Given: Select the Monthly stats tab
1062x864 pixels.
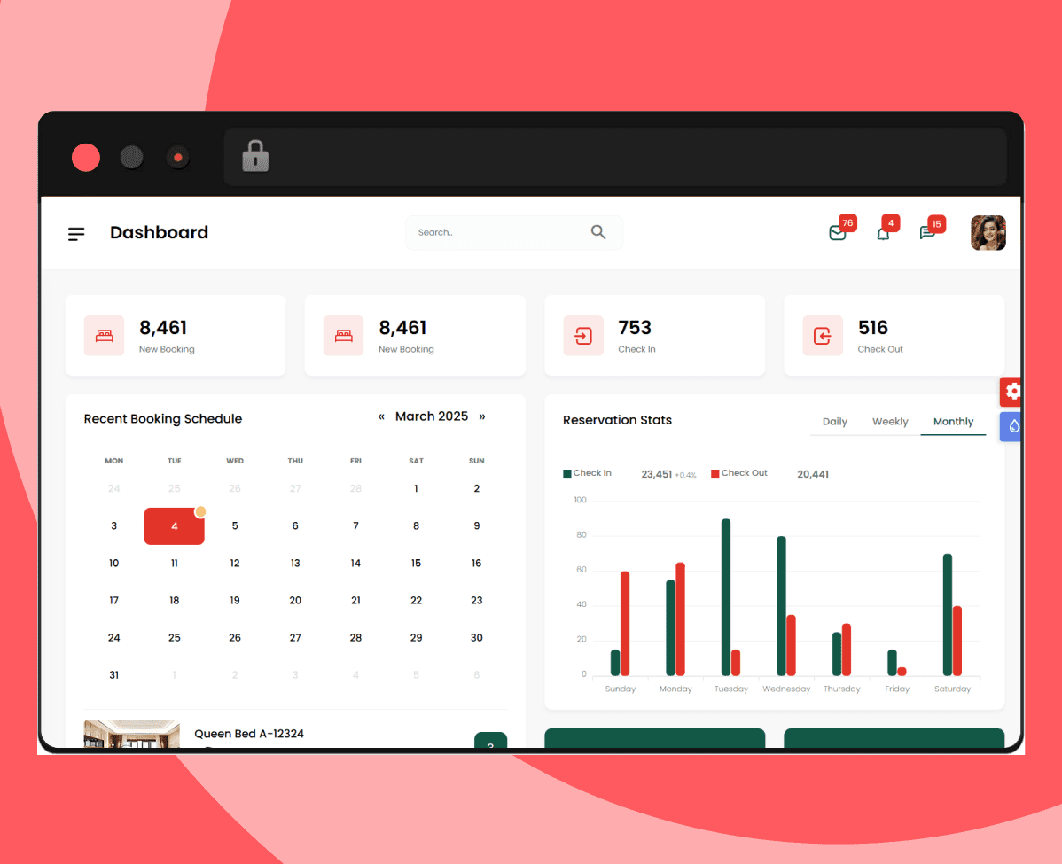Looking at the screenshot, I should coord(953,422).
